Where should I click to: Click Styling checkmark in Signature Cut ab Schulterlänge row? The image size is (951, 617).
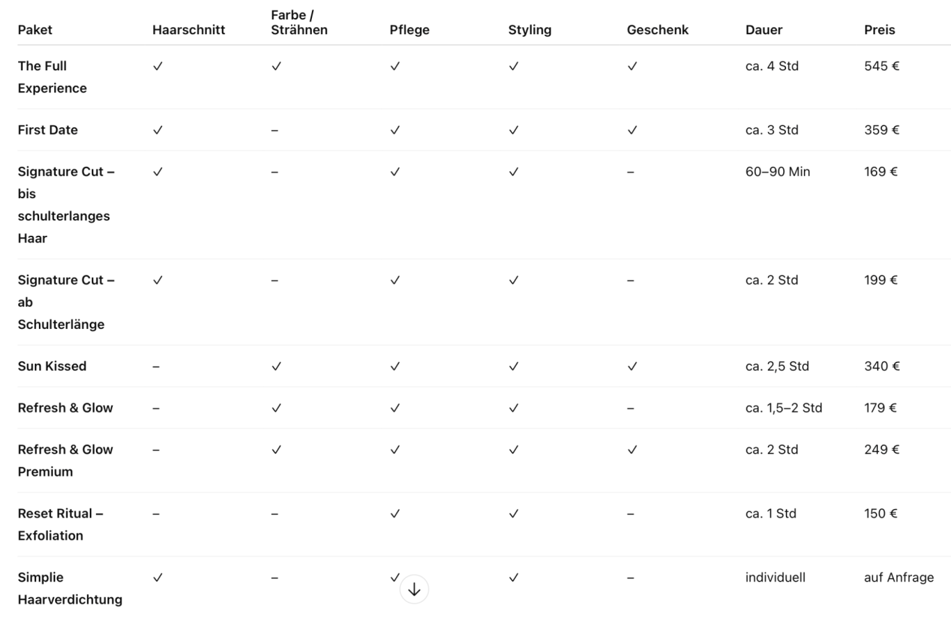(514, 280)
